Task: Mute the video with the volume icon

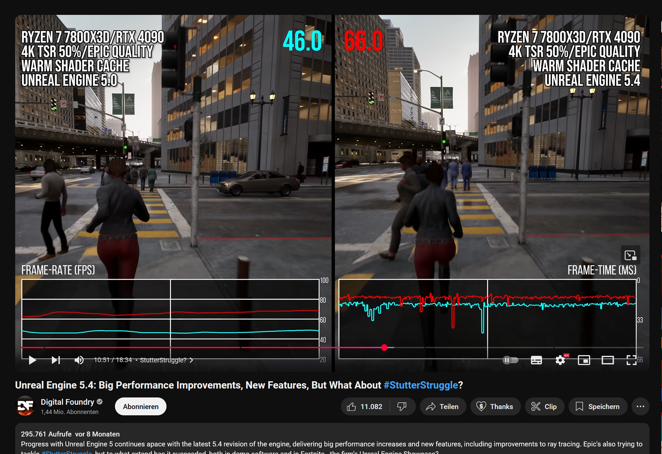Action: 79,360
